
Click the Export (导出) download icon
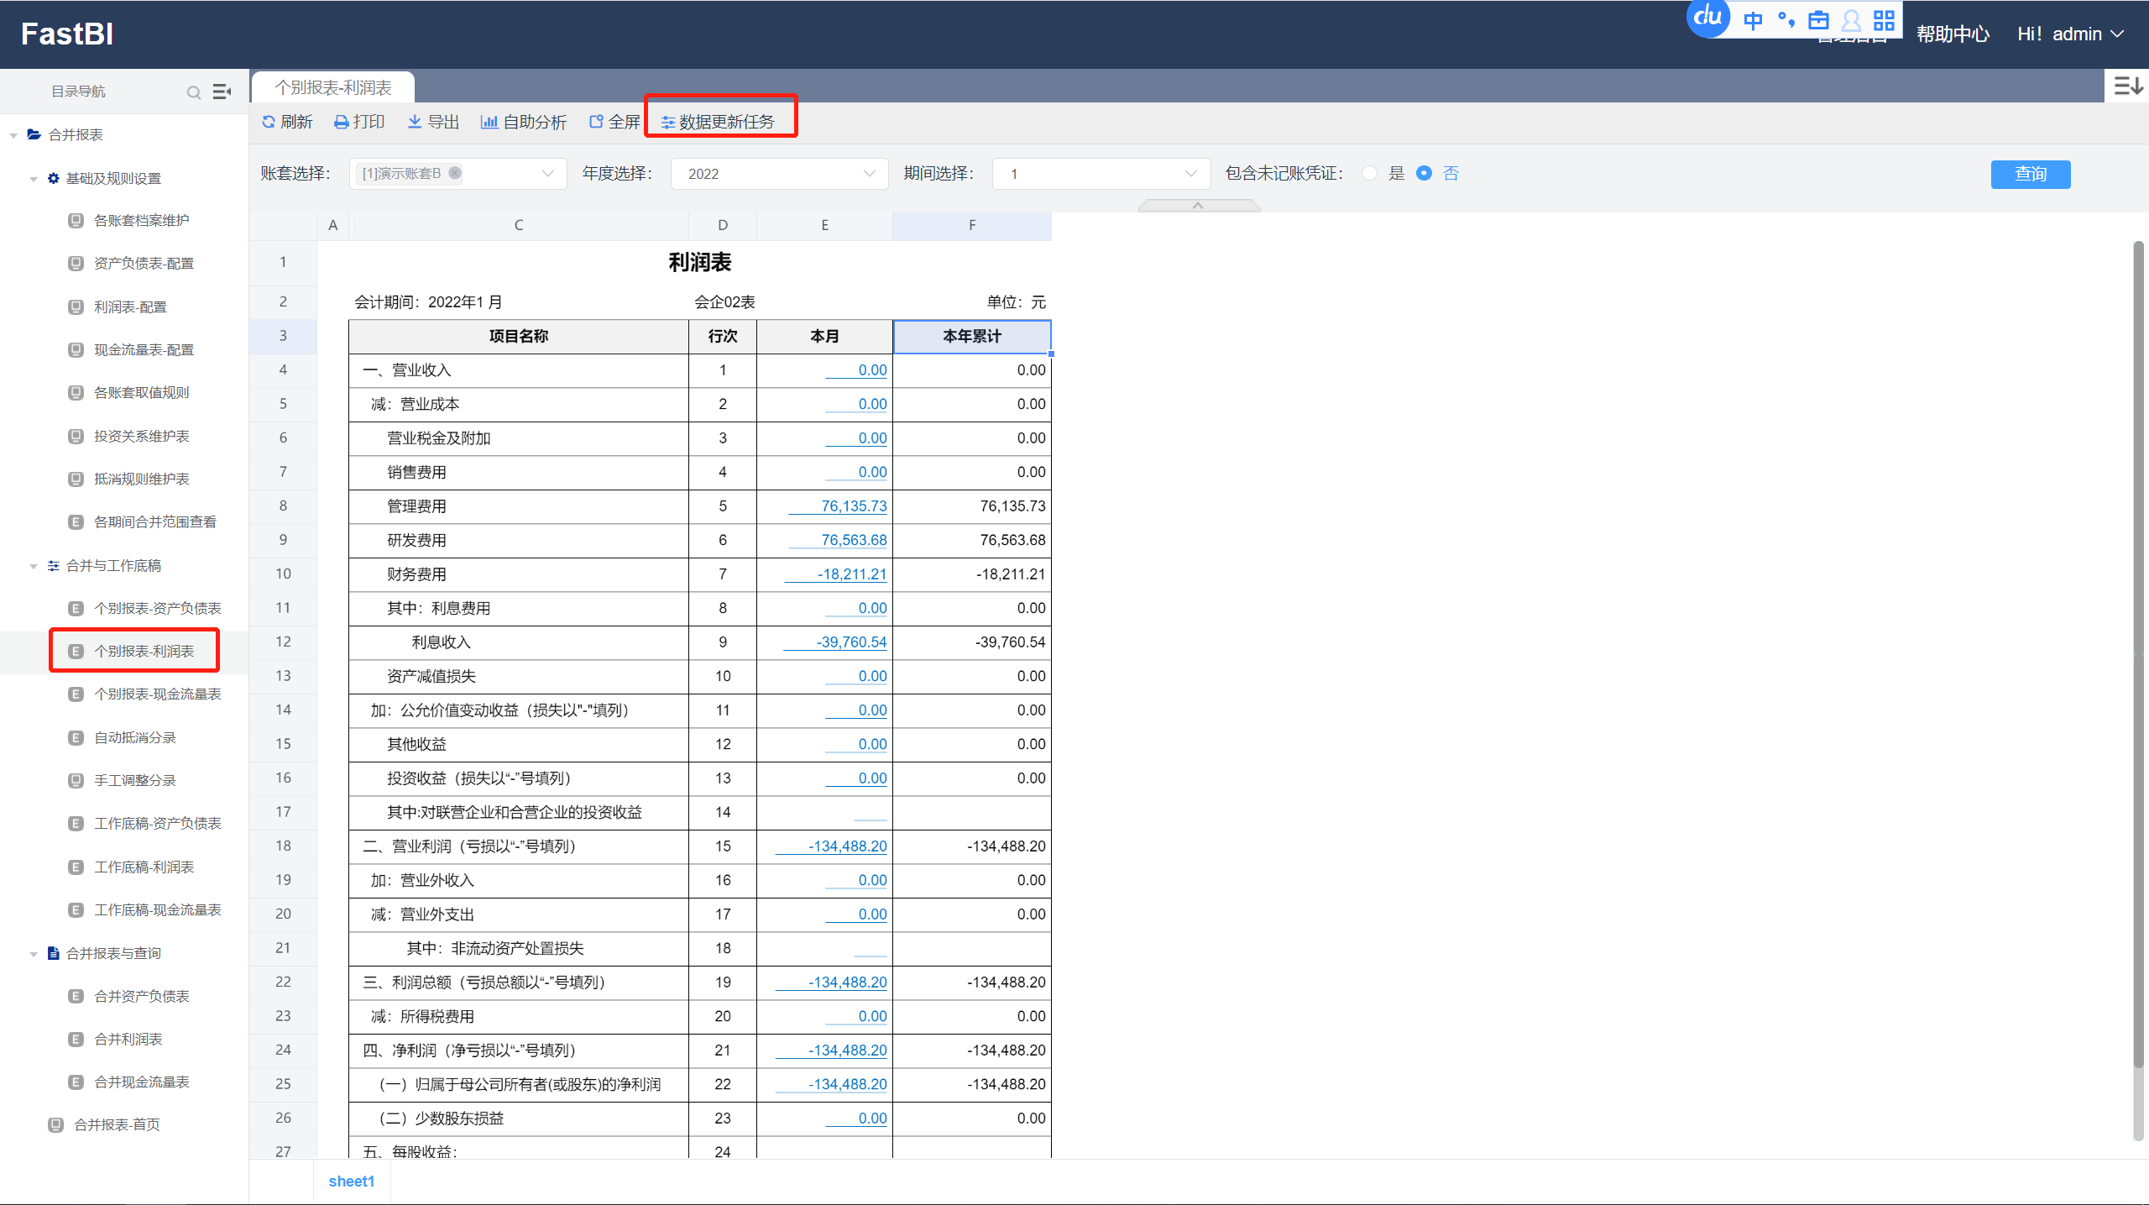[x=415, y=122]
